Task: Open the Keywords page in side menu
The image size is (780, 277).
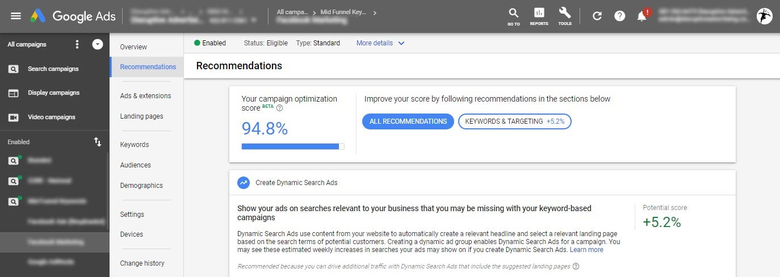Action: coord(135,145)
